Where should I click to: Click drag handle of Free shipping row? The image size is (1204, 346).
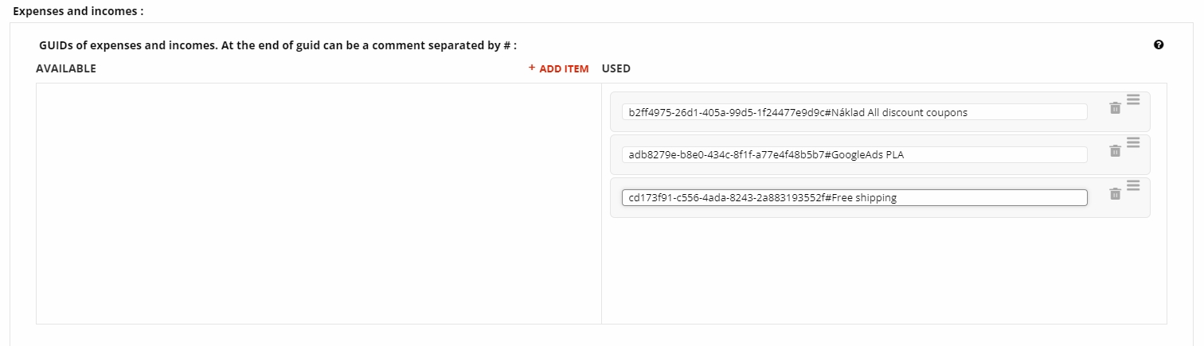point(1133,185)
